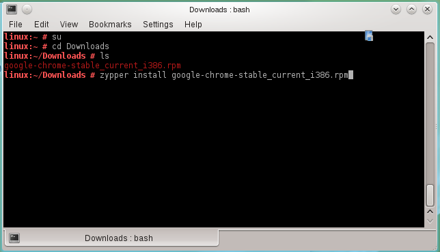The width and height of the screenshot is (440, 252).
Task: Click the listed google-chrome-stable_current_i386.rpm file name
Action: [93, 66]
